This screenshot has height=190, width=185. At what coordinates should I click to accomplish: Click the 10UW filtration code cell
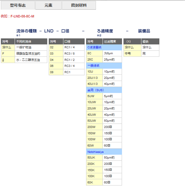click(x=94, y=102)
